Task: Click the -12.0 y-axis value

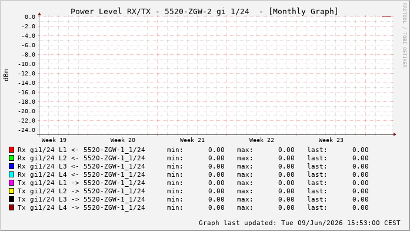Action: pyautogui.click(x=26, y=74)
